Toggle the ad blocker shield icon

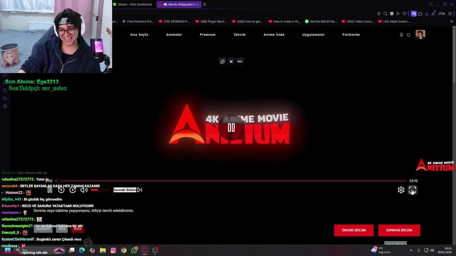(392, 14)
